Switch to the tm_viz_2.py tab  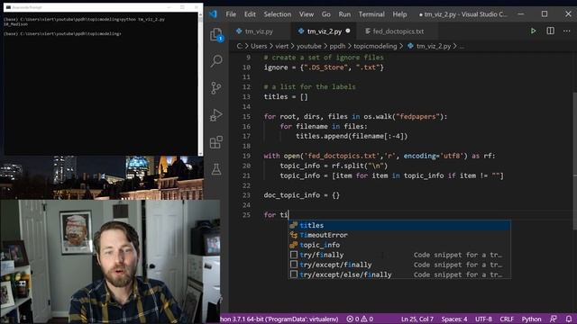[x=325, y=31]
